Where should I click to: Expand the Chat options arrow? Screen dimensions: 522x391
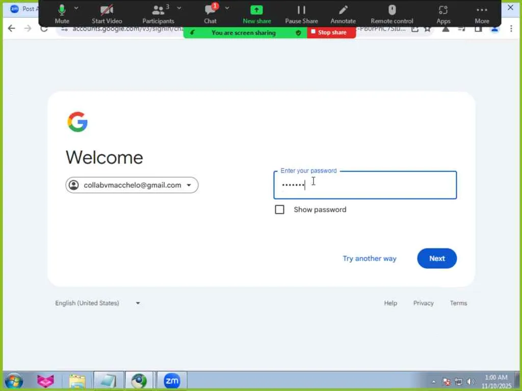click(227, 8)
